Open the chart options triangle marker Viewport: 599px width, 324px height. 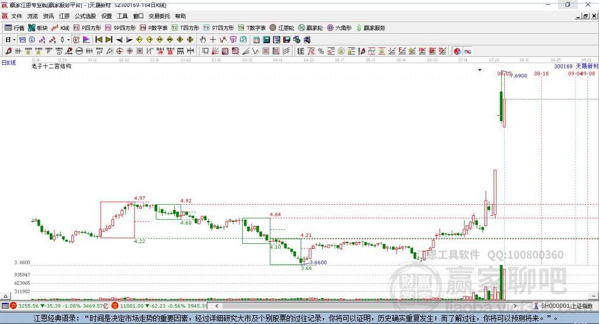(x=480, y=70)
